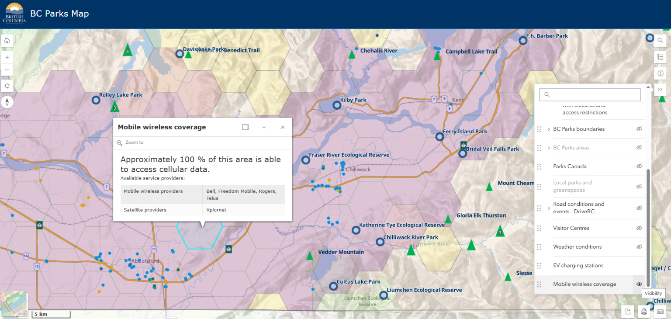The height and width of the screenshot is (319, 671).
Task: Show the EV charging stations layer
Action: [x=639, y=265]
